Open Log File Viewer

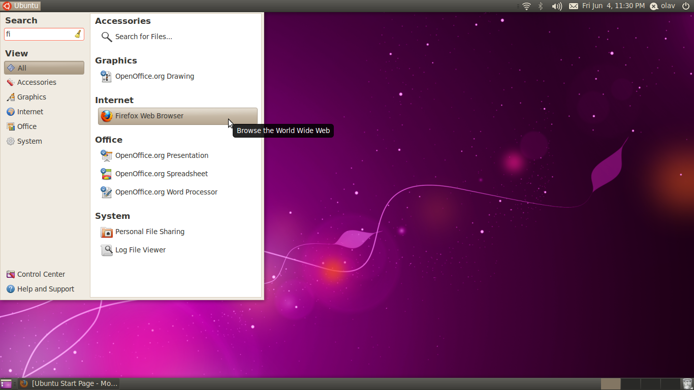(177, 250)
